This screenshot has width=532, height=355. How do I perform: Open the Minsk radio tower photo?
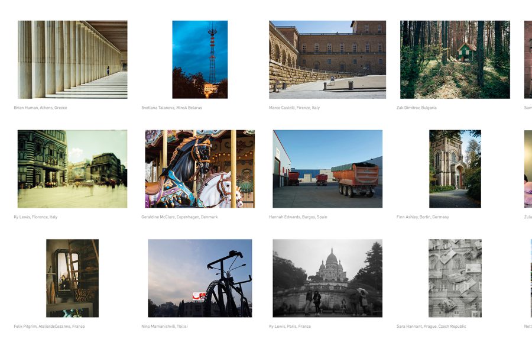(200, 59)
